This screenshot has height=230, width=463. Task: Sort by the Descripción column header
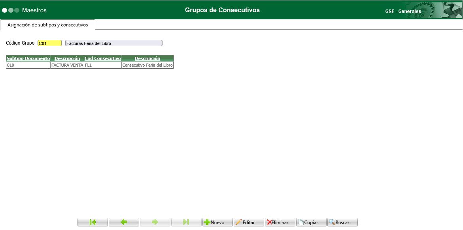pos(67,58)
